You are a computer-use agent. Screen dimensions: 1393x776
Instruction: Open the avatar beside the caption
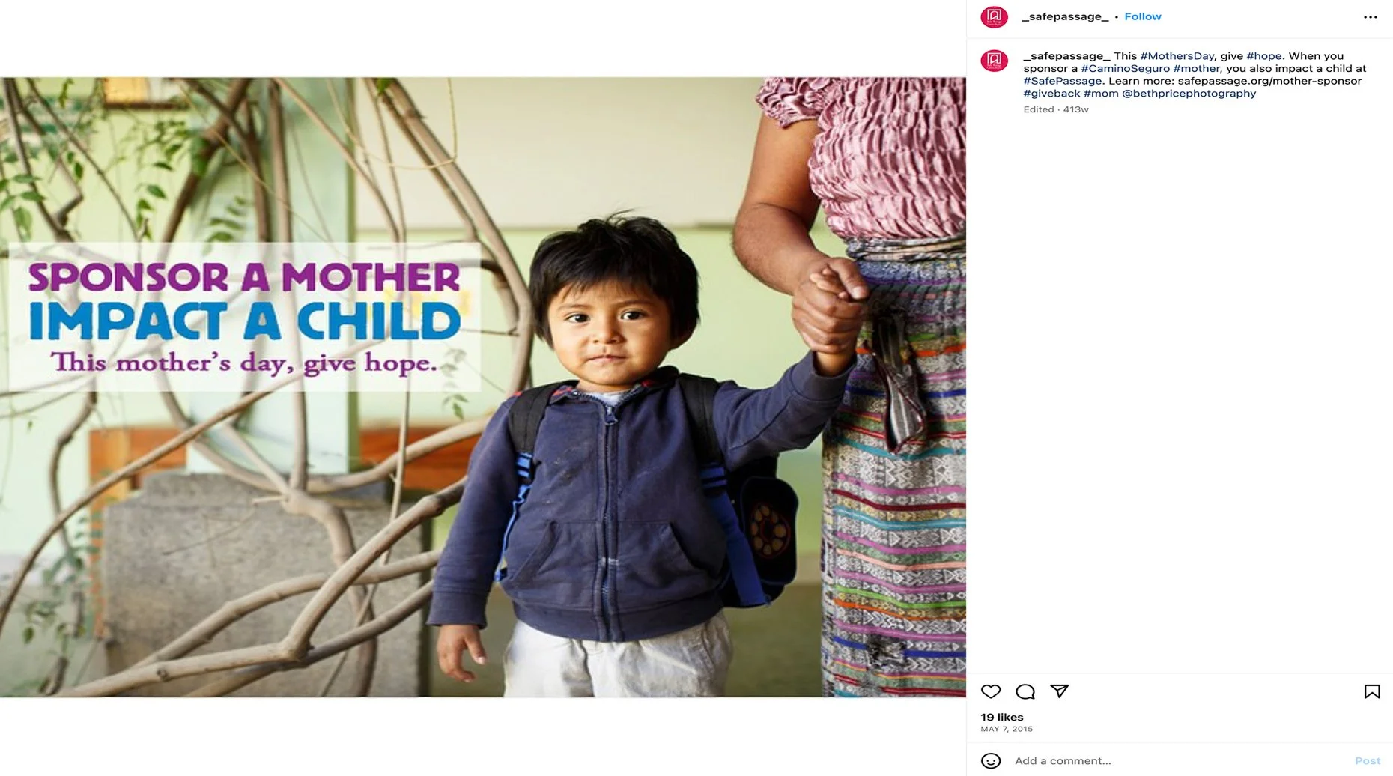[x=995, y=61]
